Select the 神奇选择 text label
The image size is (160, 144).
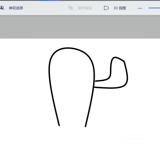tap(16, 8)
